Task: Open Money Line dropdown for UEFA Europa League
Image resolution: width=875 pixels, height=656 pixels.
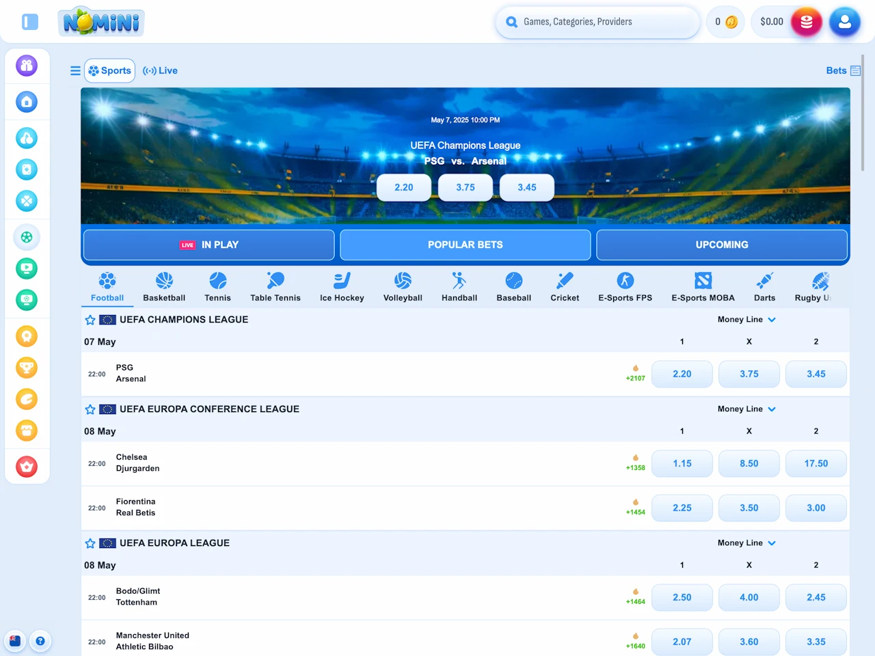Action: [x=746, y=543]
